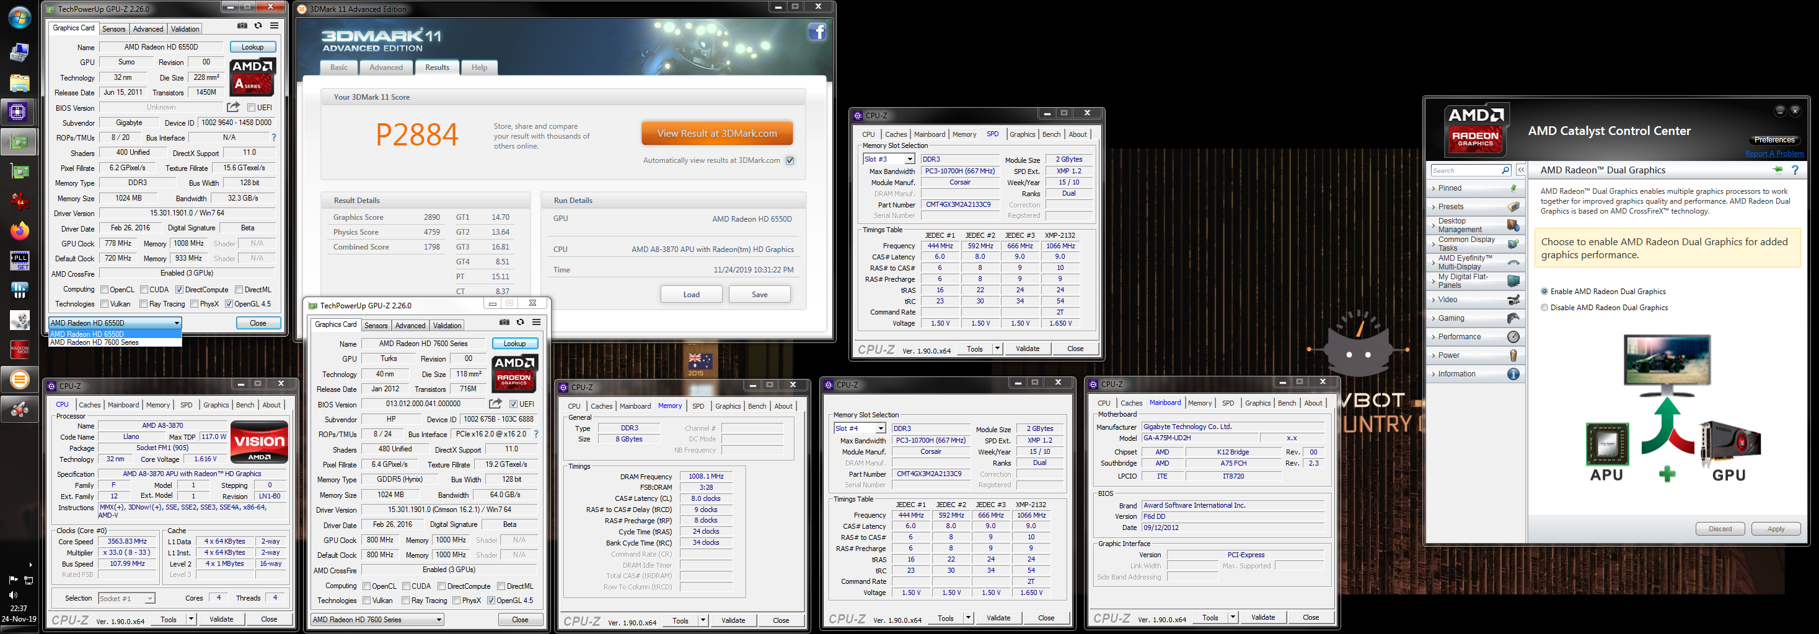The image size is (1819, 634).
Task: Click the system tray volume icon
Action: [13, 594]
